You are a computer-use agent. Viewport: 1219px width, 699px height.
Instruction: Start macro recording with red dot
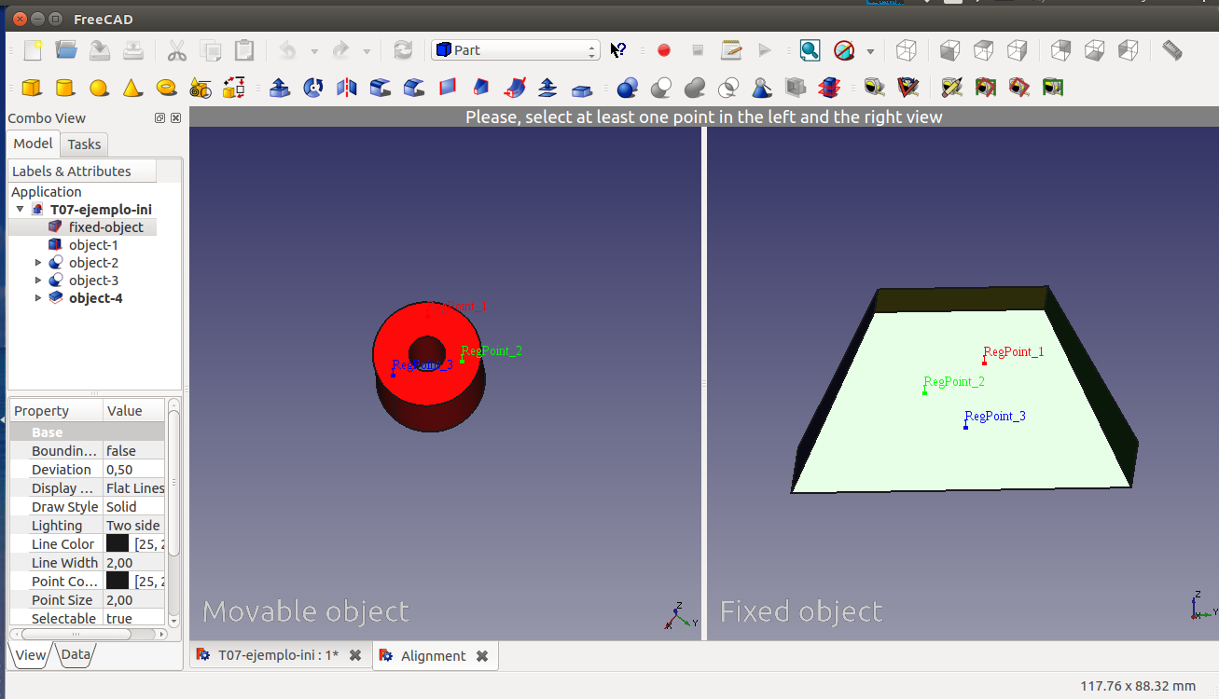pyautogui.click(x=664, y=50)
